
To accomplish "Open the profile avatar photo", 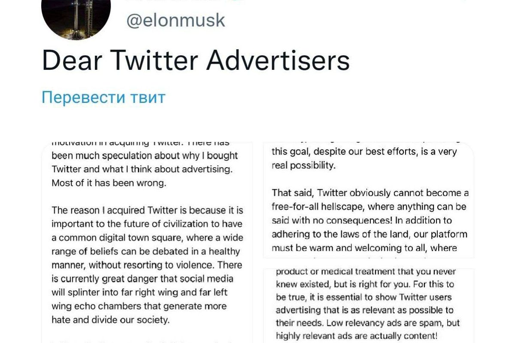I will click(76, 17).
